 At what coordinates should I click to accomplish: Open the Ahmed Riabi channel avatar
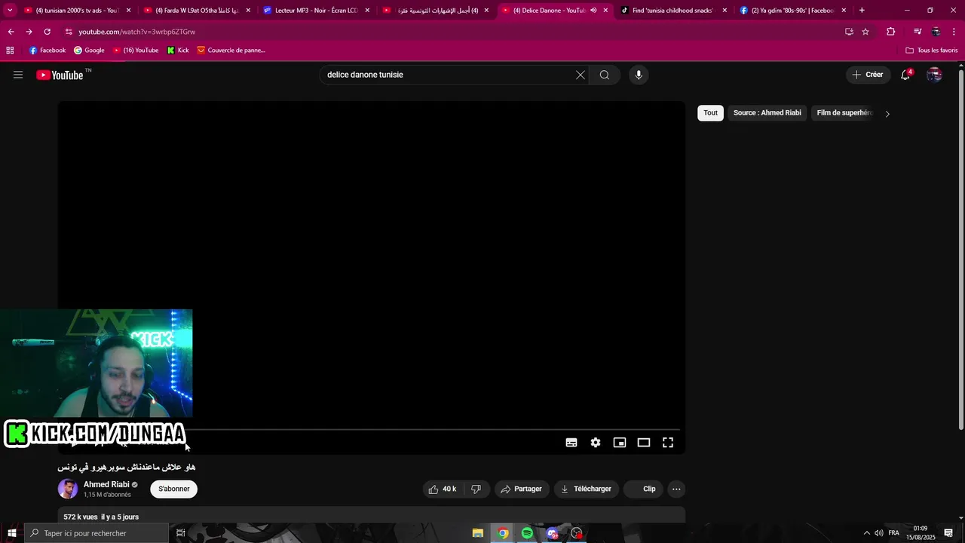[68, 489]
